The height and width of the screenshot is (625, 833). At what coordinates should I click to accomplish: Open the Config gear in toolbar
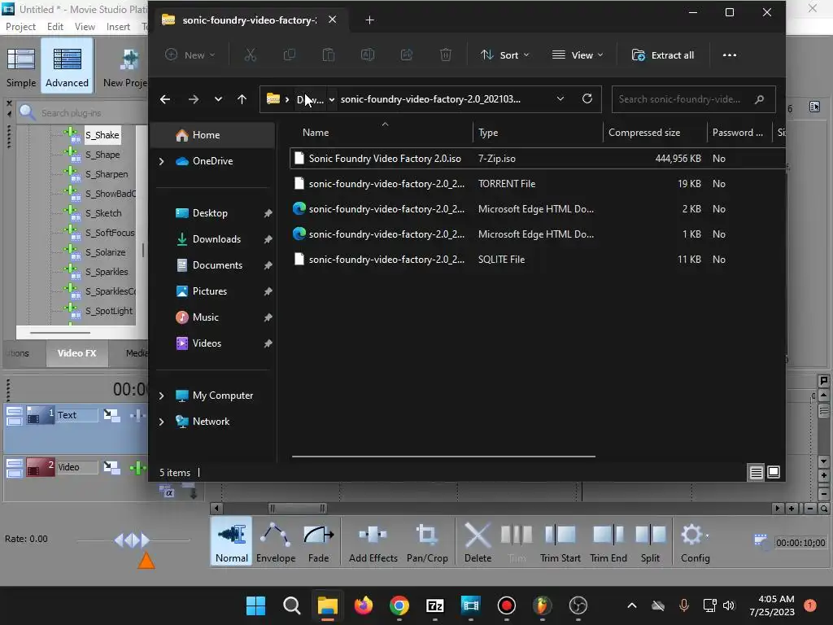coord(695,541)
